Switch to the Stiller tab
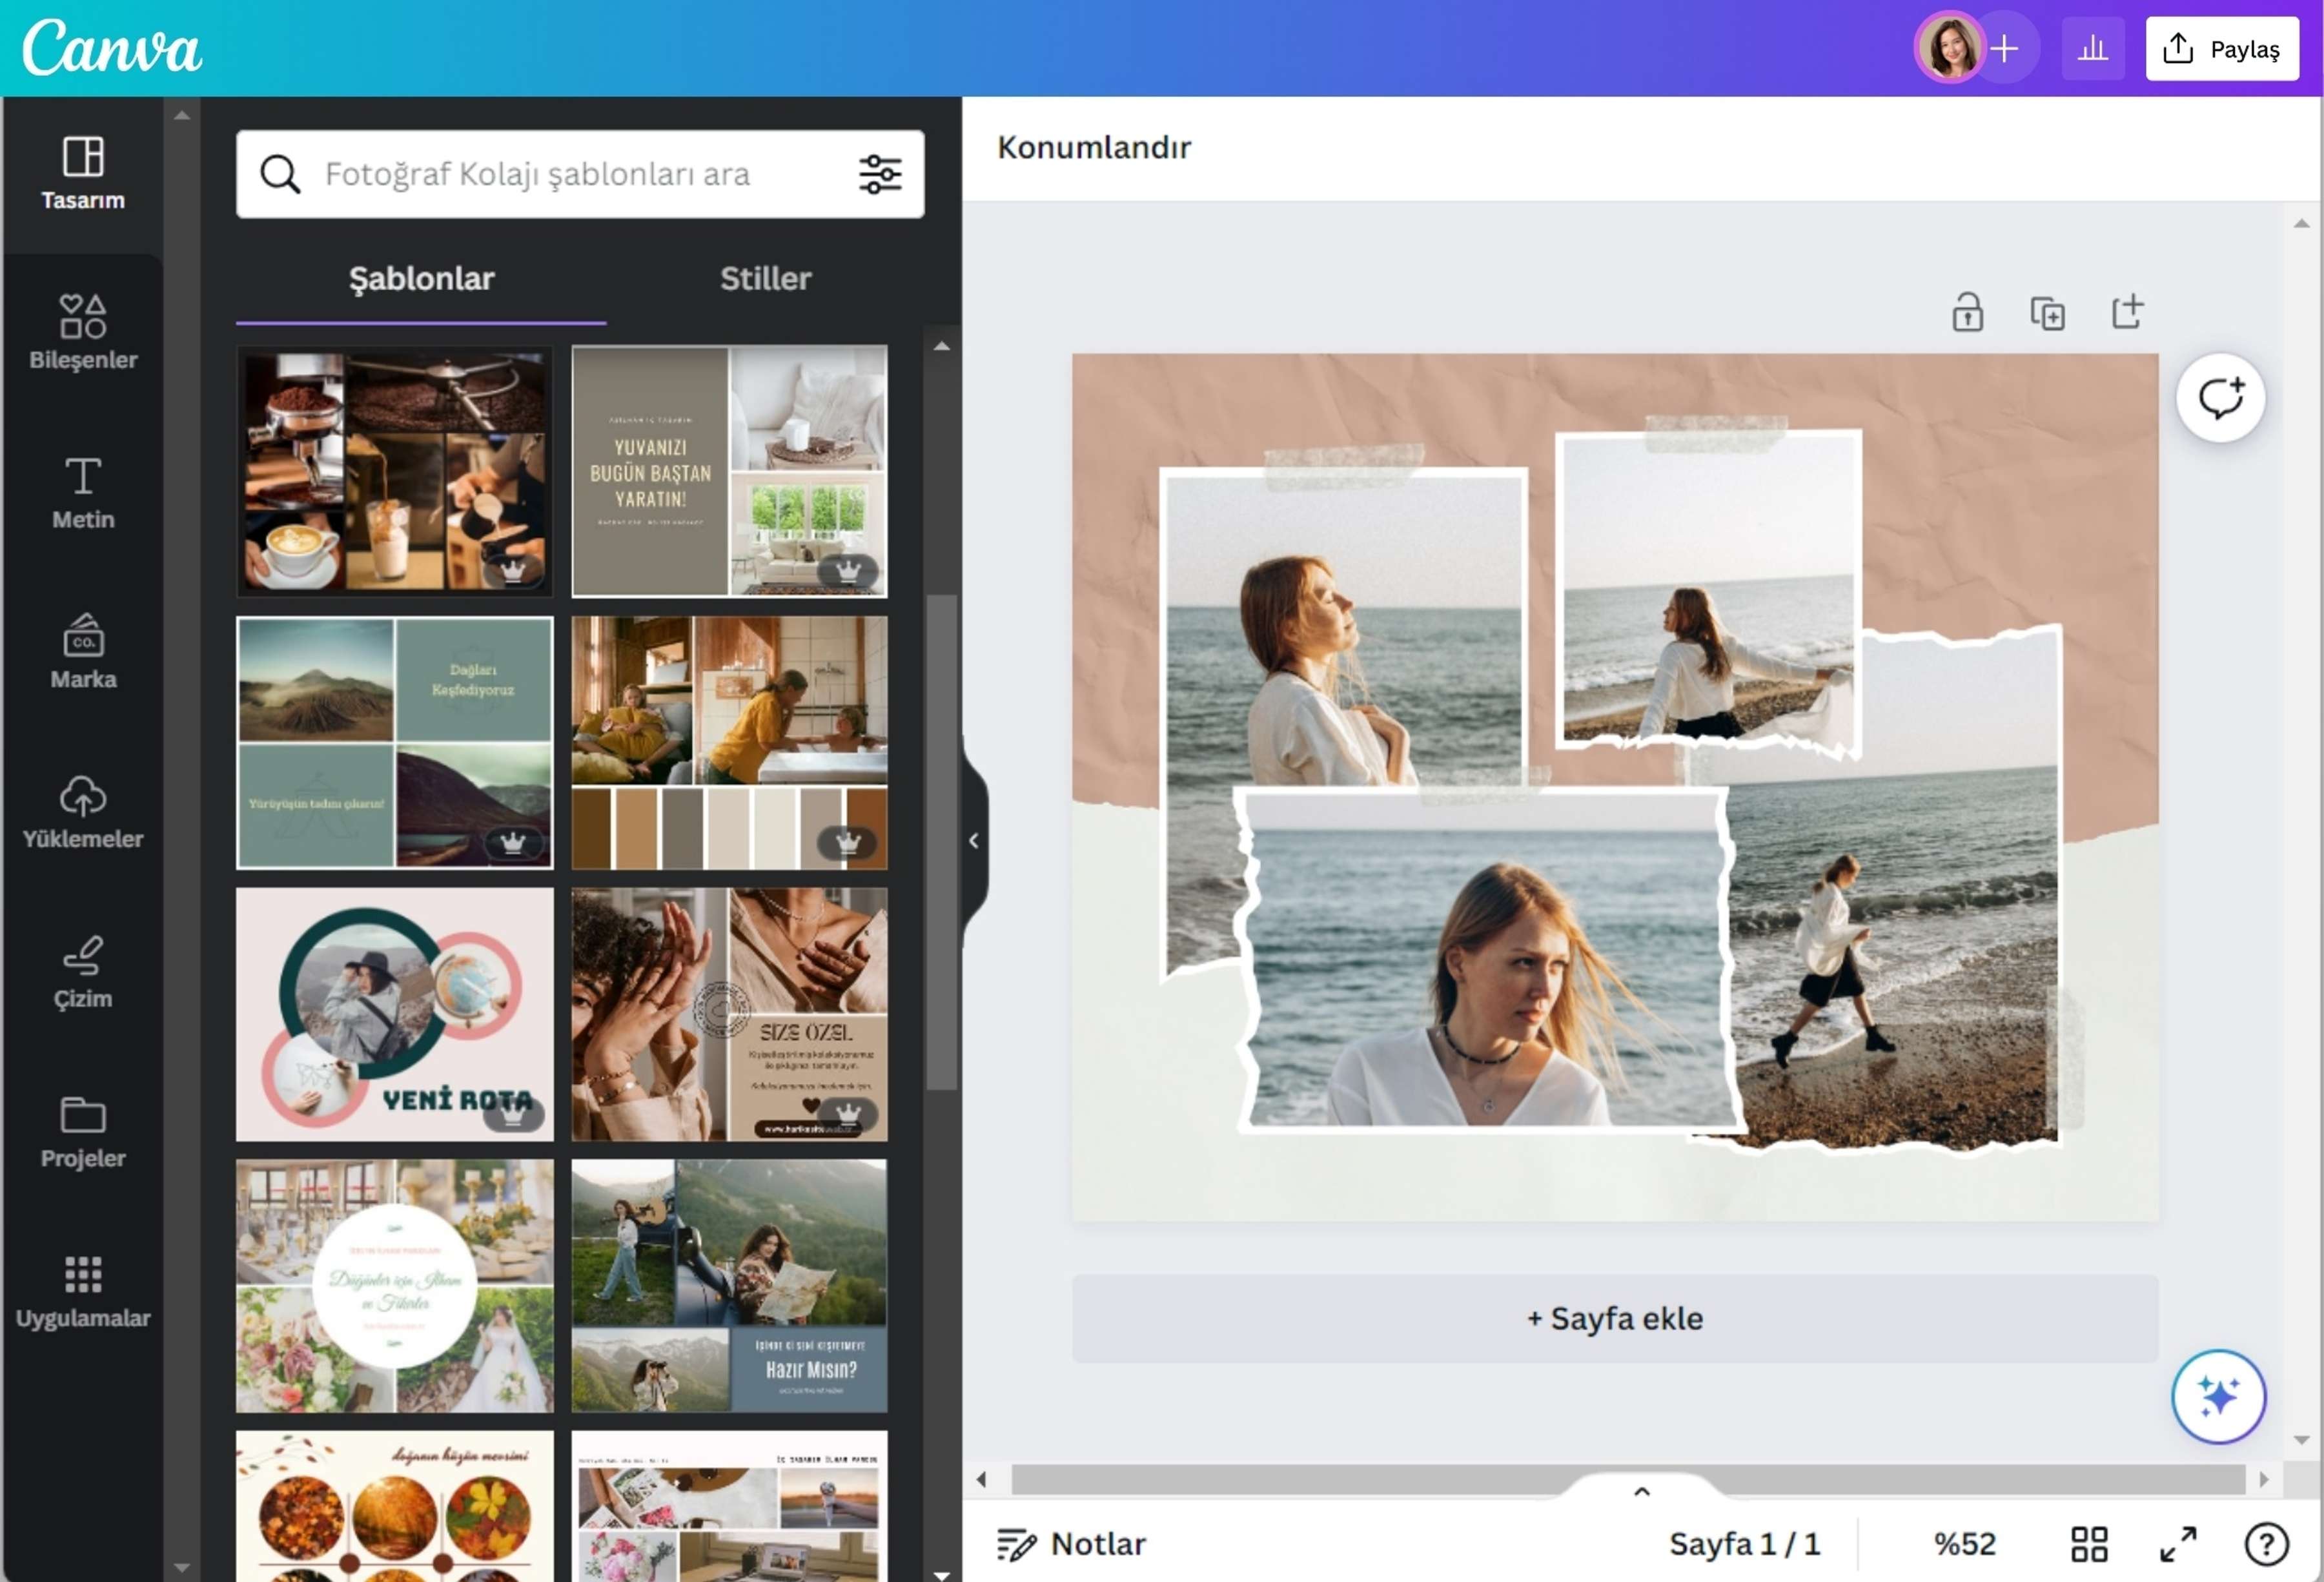Viewport: 2324px width, 1582px height. tap(765, 279)
